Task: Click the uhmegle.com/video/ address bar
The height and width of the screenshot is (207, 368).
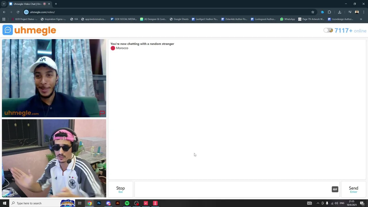Action: tap(167, 12)
